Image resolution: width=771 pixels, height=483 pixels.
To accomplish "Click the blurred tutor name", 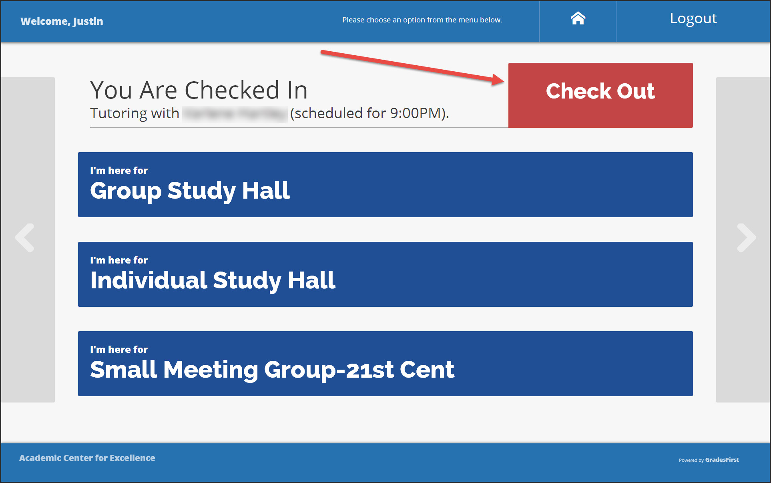I will pos(235,114).
